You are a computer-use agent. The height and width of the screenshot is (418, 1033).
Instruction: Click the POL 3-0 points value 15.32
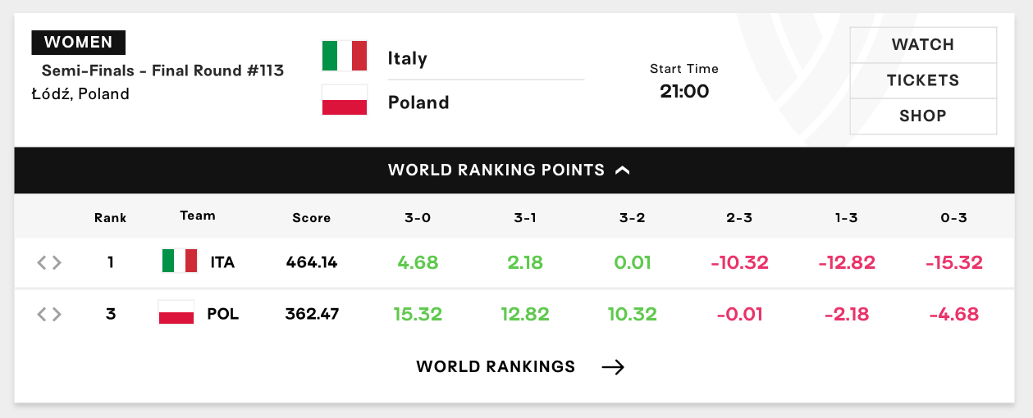[418, 314]
